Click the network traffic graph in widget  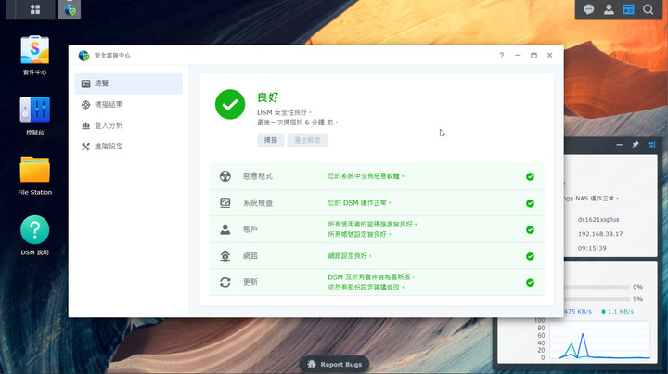600,341
